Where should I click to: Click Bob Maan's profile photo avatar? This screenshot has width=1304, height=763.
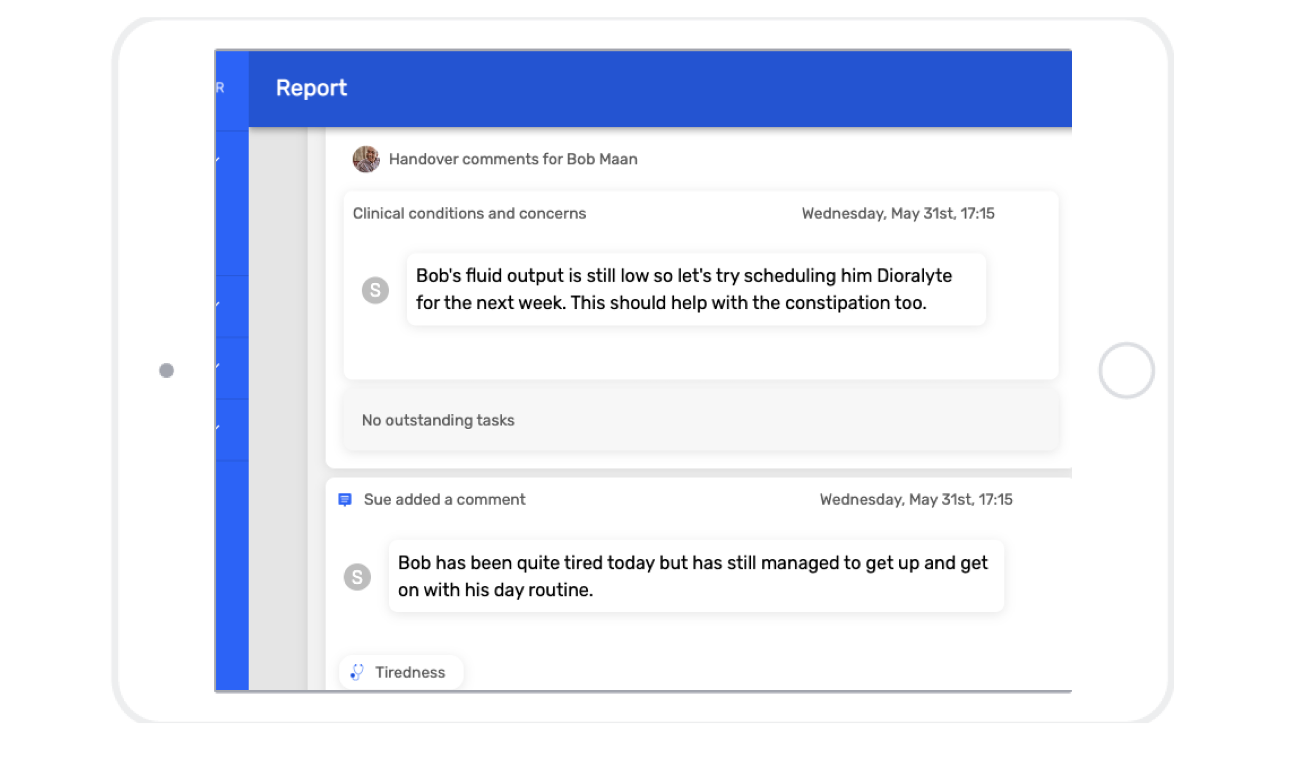tap(366, 159)
